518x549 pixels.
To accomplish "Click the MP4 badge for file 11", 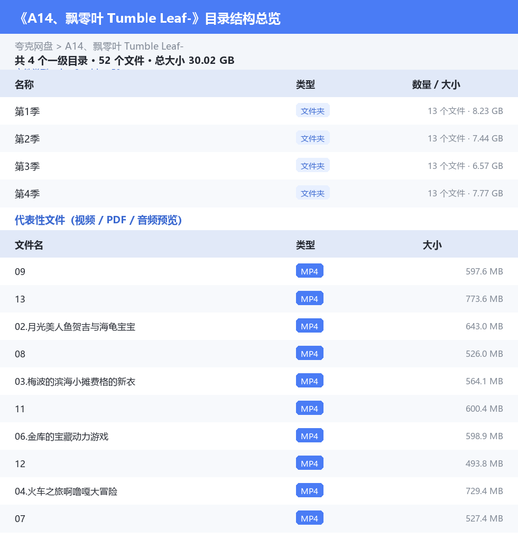I will (309, 408).
